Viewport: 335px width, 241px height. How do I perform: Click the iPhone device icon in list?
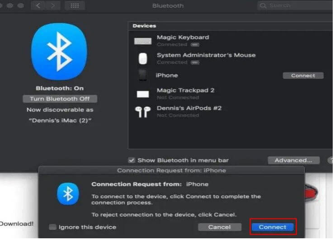pos(143,75)
